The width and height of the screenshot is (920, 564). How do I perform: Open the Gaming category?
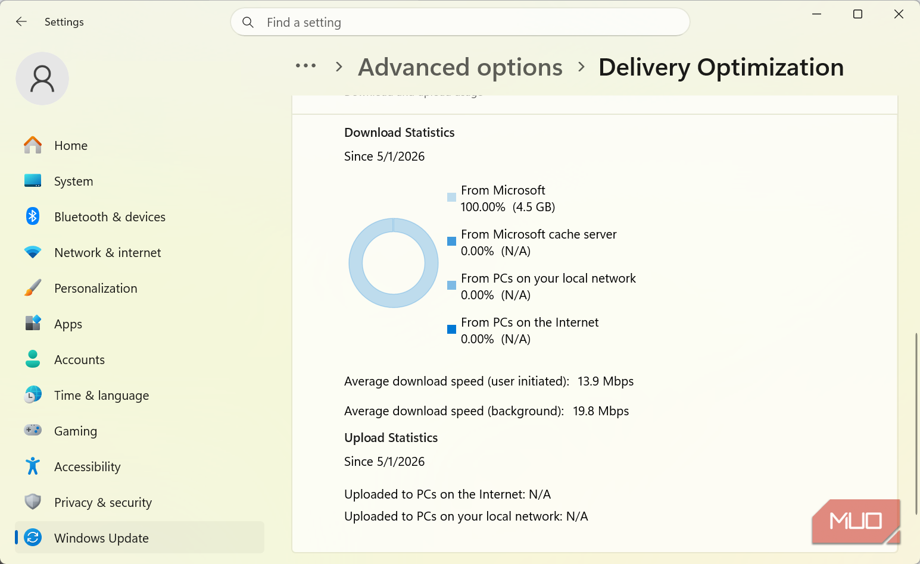(x=139, y=431)
